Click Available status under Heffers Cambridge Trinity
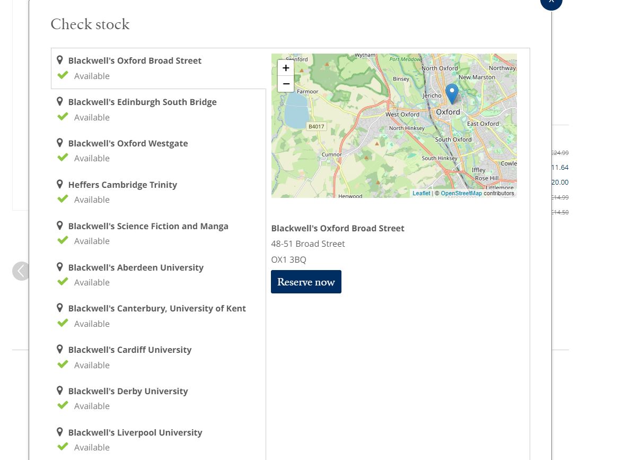641x460 pixels. pos(92,199)
